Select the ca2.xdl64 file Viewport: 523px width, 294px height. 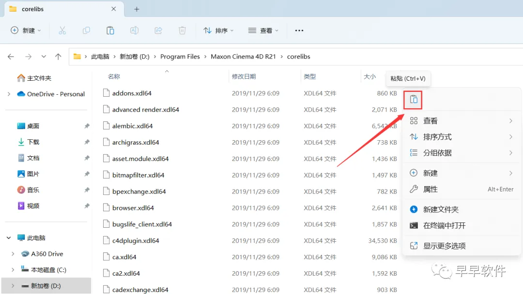tap(126, 273)
